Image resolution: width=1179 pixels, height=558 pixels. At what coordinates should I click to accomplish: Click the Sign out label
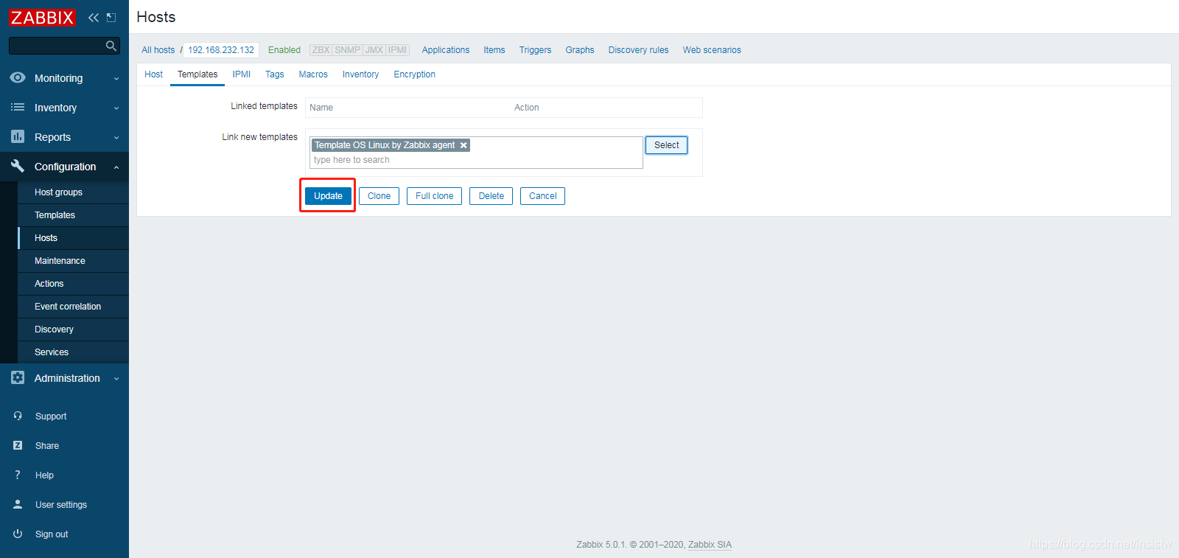(x=52, y=534)
